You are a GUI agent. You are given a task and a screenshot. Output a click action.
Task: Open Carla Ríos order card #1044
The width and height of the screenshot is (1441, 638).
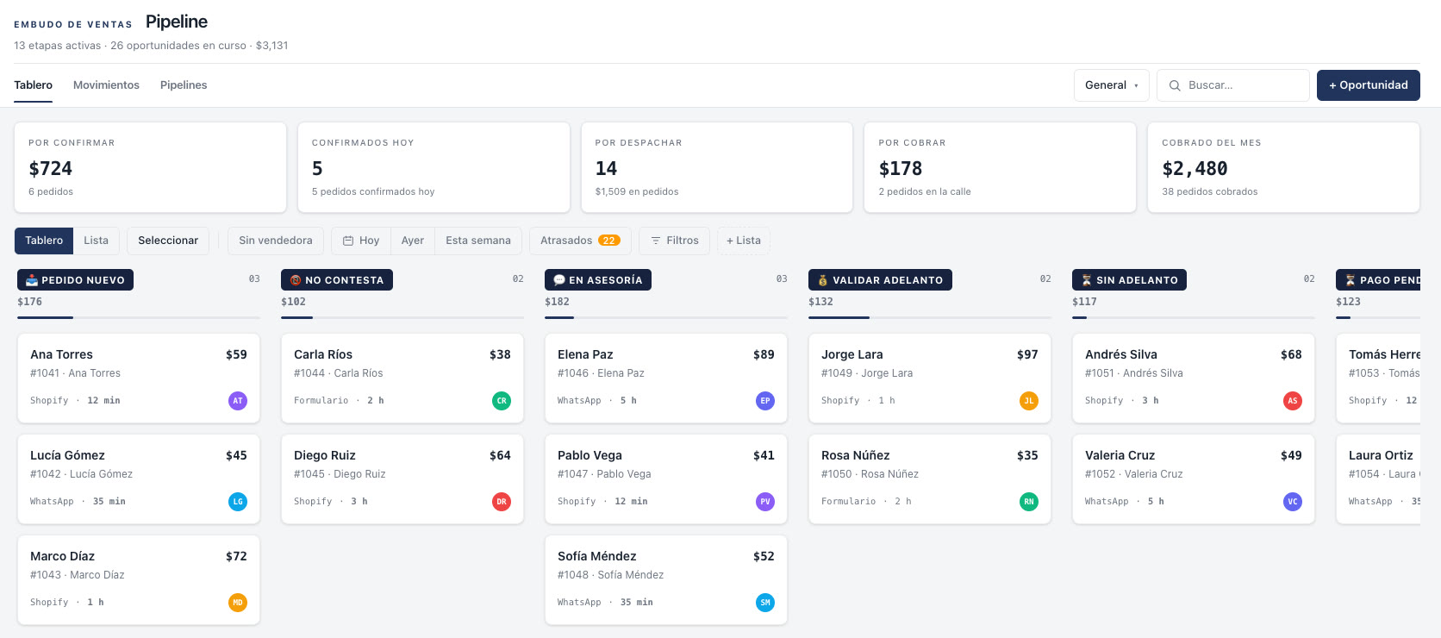click(402, 378)
